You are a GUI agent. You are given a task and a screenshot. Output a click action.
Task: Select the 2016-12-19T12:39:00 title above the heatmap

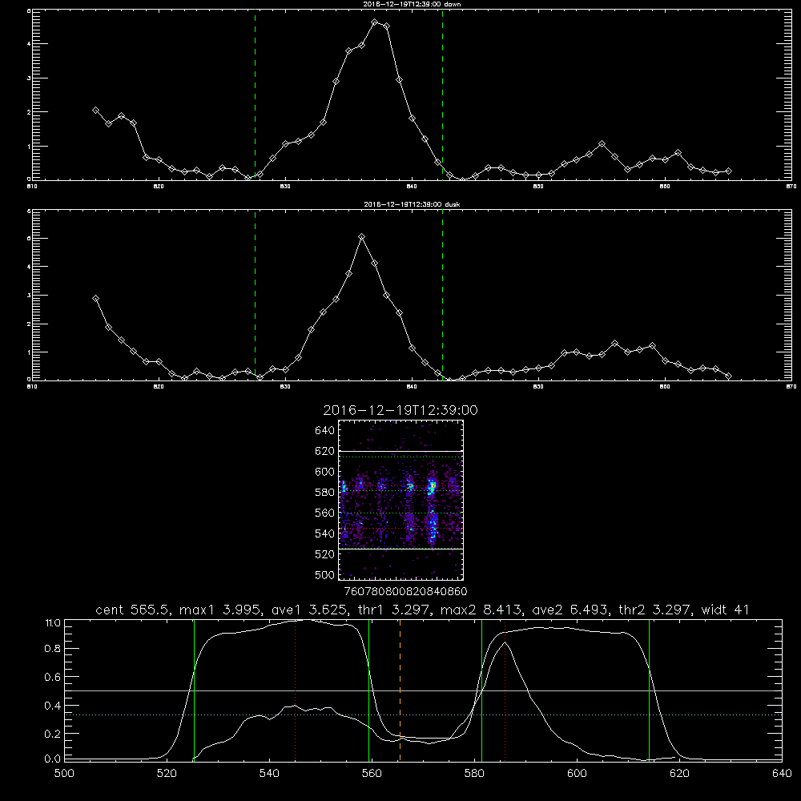click(400, 410)
